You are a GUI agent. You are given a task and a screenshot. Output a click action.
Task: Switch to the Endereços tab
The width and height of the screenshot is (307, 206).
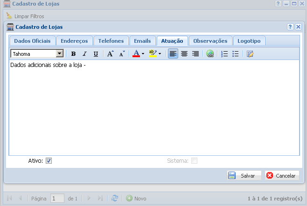point(74,41)
